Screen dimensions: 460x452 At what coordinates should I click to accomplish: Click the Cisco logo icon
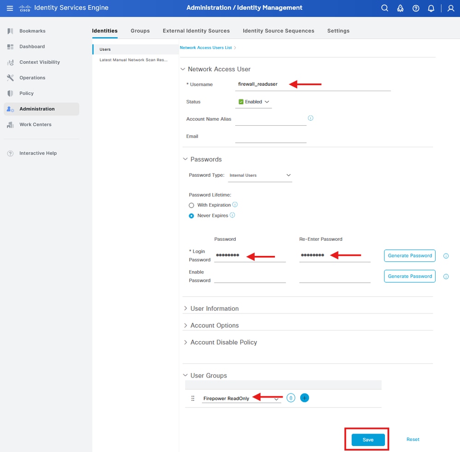tap(25, 8)
